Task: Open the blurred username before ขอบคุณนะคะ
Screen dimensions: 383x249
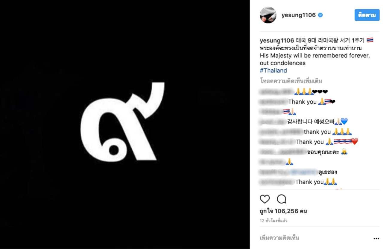Action: [x=282, y=152]
